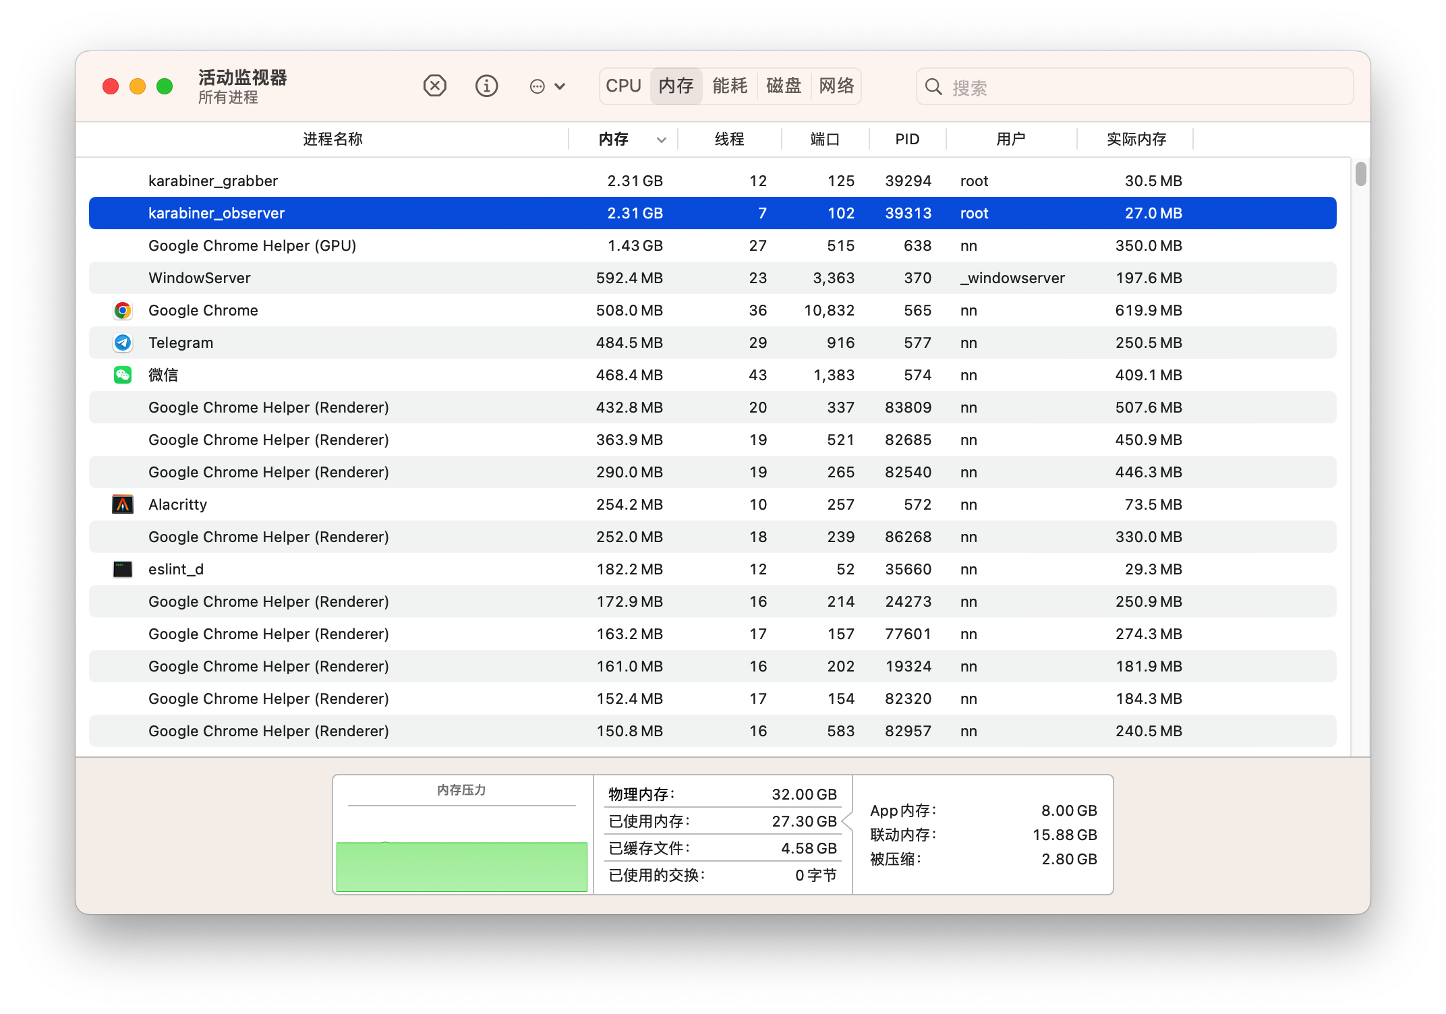
Task: Open the 网络 tab
Action: pyautogui.click(x=836, y=86)
